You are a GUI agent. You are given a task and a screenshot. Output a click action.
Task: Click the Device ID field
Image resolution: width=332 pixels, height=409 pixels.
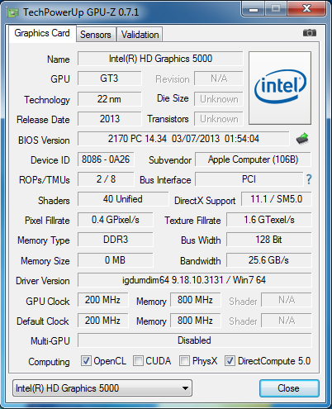[x=106, y=159]
